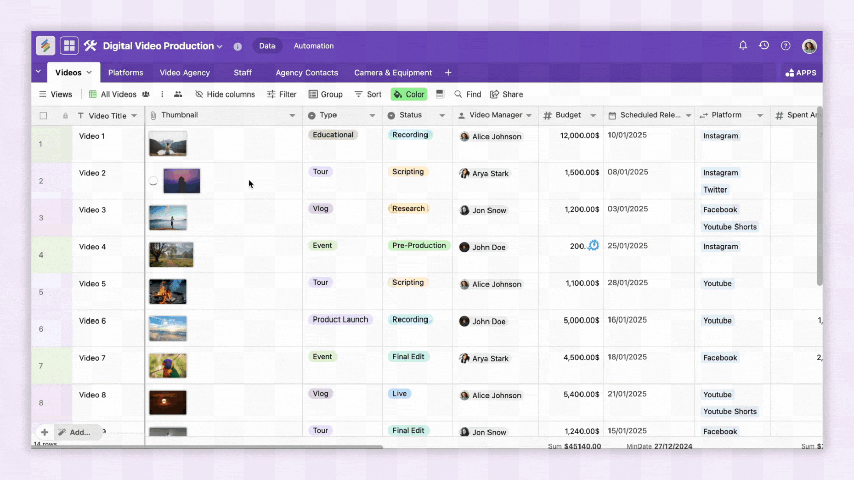
Task: Click release date 25/01/2025
Action: coord(628,246)
